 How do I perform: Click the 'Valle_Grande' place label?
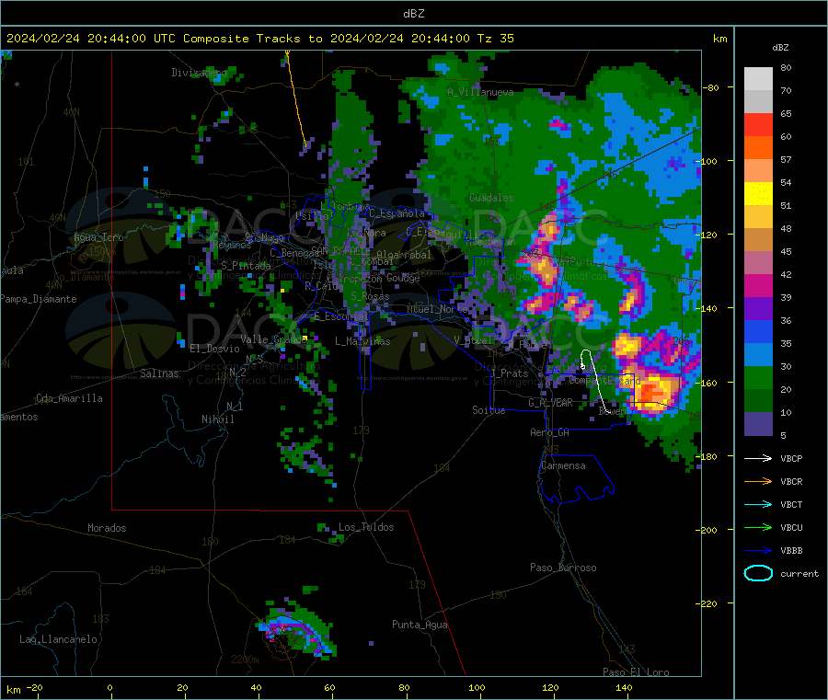[x=273, y=339]
